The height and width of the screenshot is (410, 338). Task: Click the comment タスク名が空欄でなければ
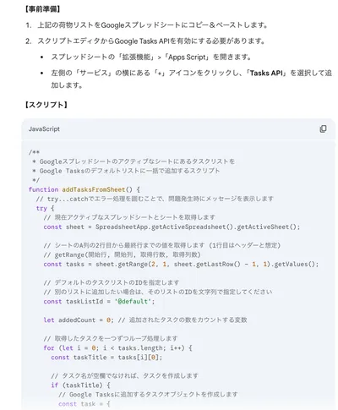pyautogui.click(x=124, y=375)
